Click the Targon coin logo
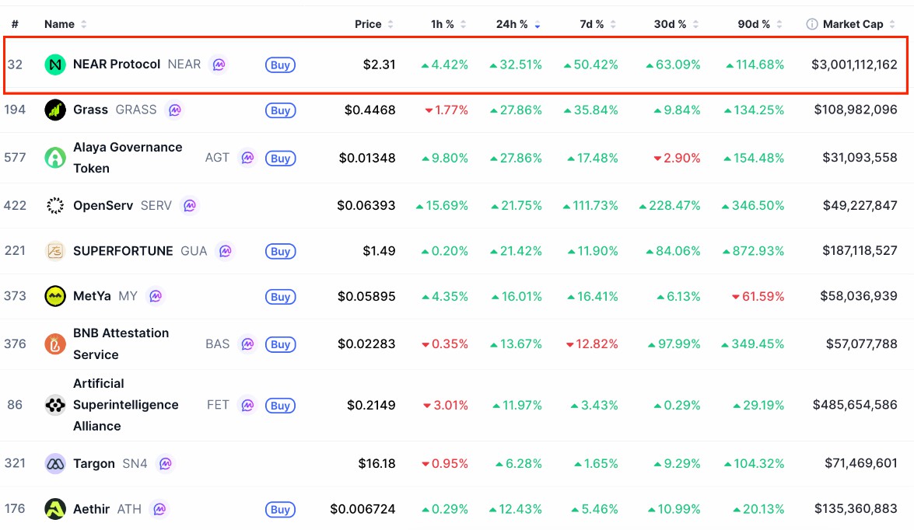Viewport: 914px width, 530px height. [54, 464]
